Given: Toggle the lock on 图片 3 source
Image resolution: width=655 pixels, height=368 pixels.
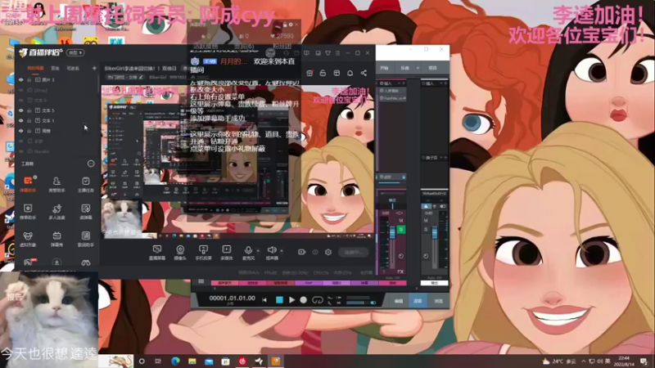Looking at the screenshot, I should (29, 79).
